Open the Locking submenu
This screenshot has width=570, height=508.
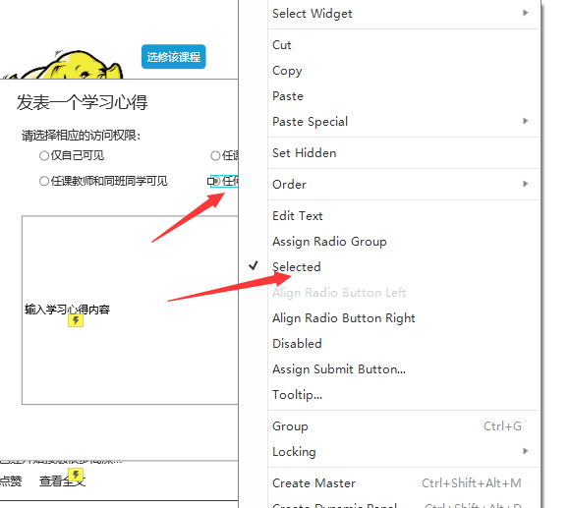pyautogui.click(x=404, y=452)
